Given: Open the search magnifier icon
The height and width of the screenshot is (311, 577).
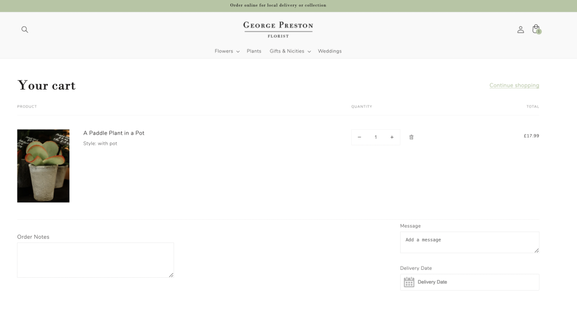Looking at the screenshot, I should [x=25, y=29].
